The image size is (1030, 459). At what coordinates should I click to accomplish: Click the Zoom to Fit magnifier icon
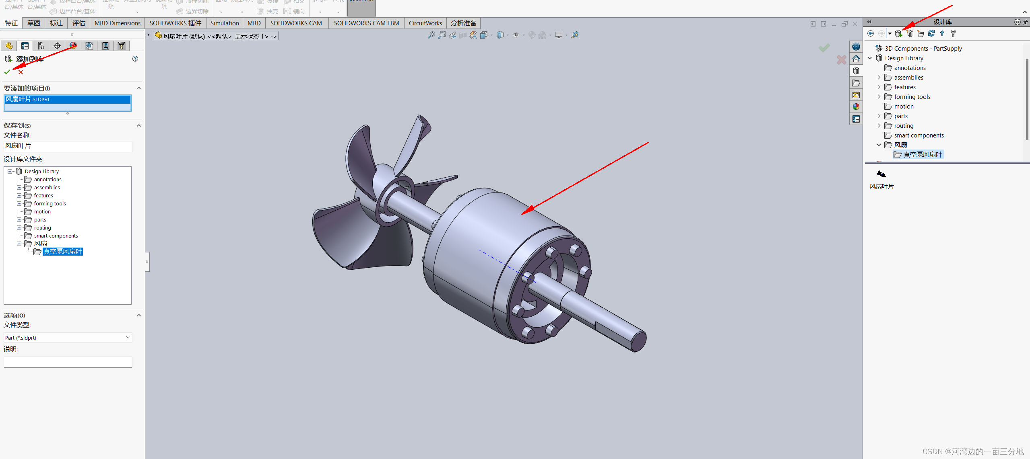431,35
